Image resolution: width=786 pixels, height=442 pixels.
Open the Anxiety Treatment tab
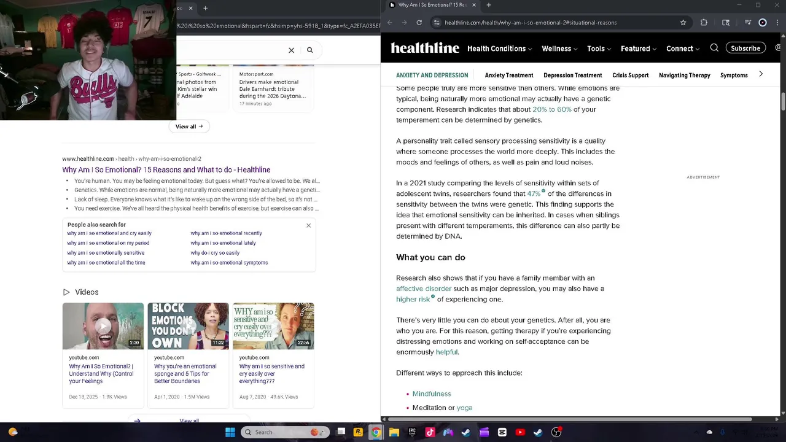pos(509,76)
